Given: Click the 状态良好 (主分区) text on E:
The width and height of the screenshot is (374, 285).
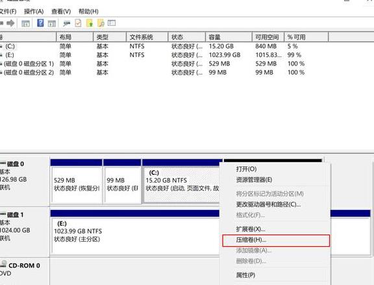Looking at the screenshot, I should 77,239.
